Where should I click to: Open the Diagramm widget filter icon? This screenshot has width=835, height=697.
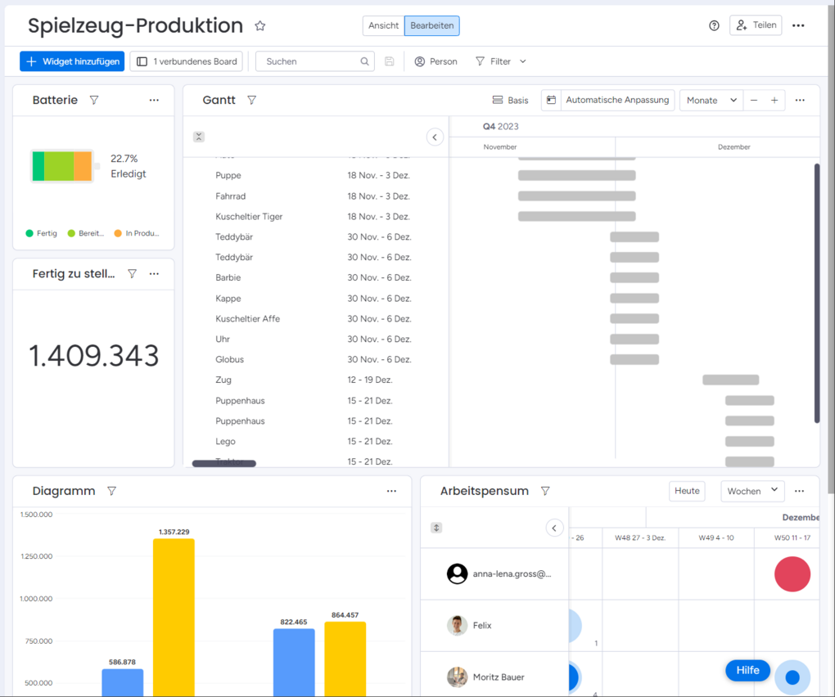[x=112, y=491]
